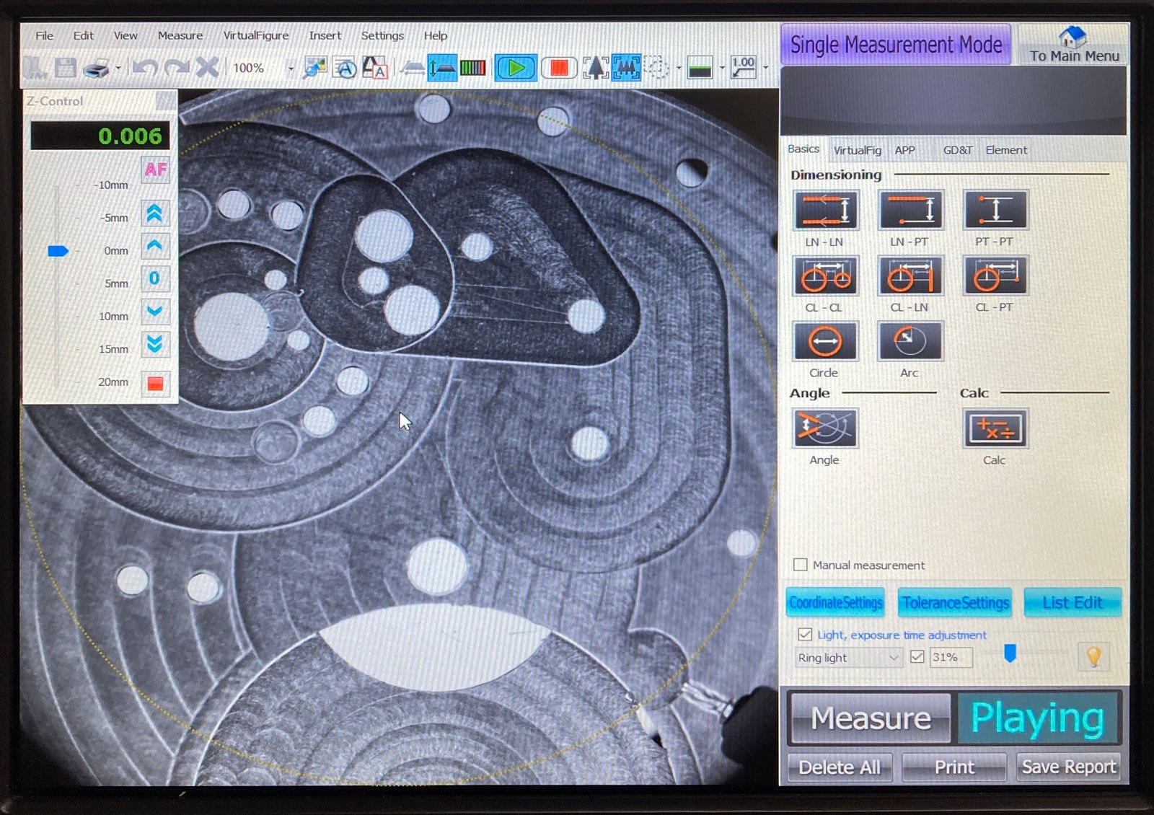
Task: Click the light intensity slider handle
Action: pyautogui.click(x=1010, y=653)
